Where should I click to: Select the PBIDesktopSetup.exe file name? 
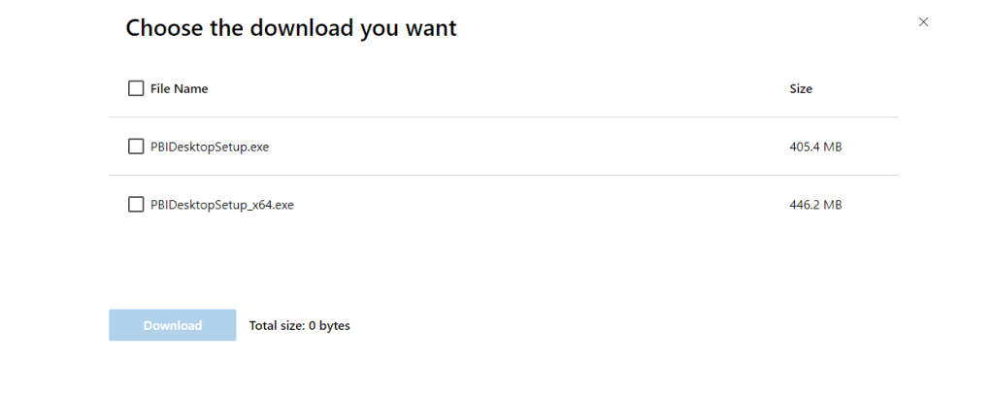tap(210, 147)
